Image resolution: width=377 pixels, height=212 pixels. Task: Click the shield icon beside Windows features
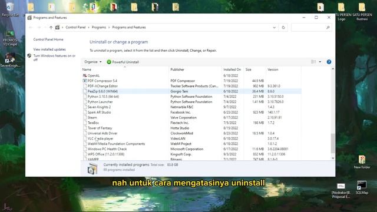pyautogui.click(x=29, y=56)
